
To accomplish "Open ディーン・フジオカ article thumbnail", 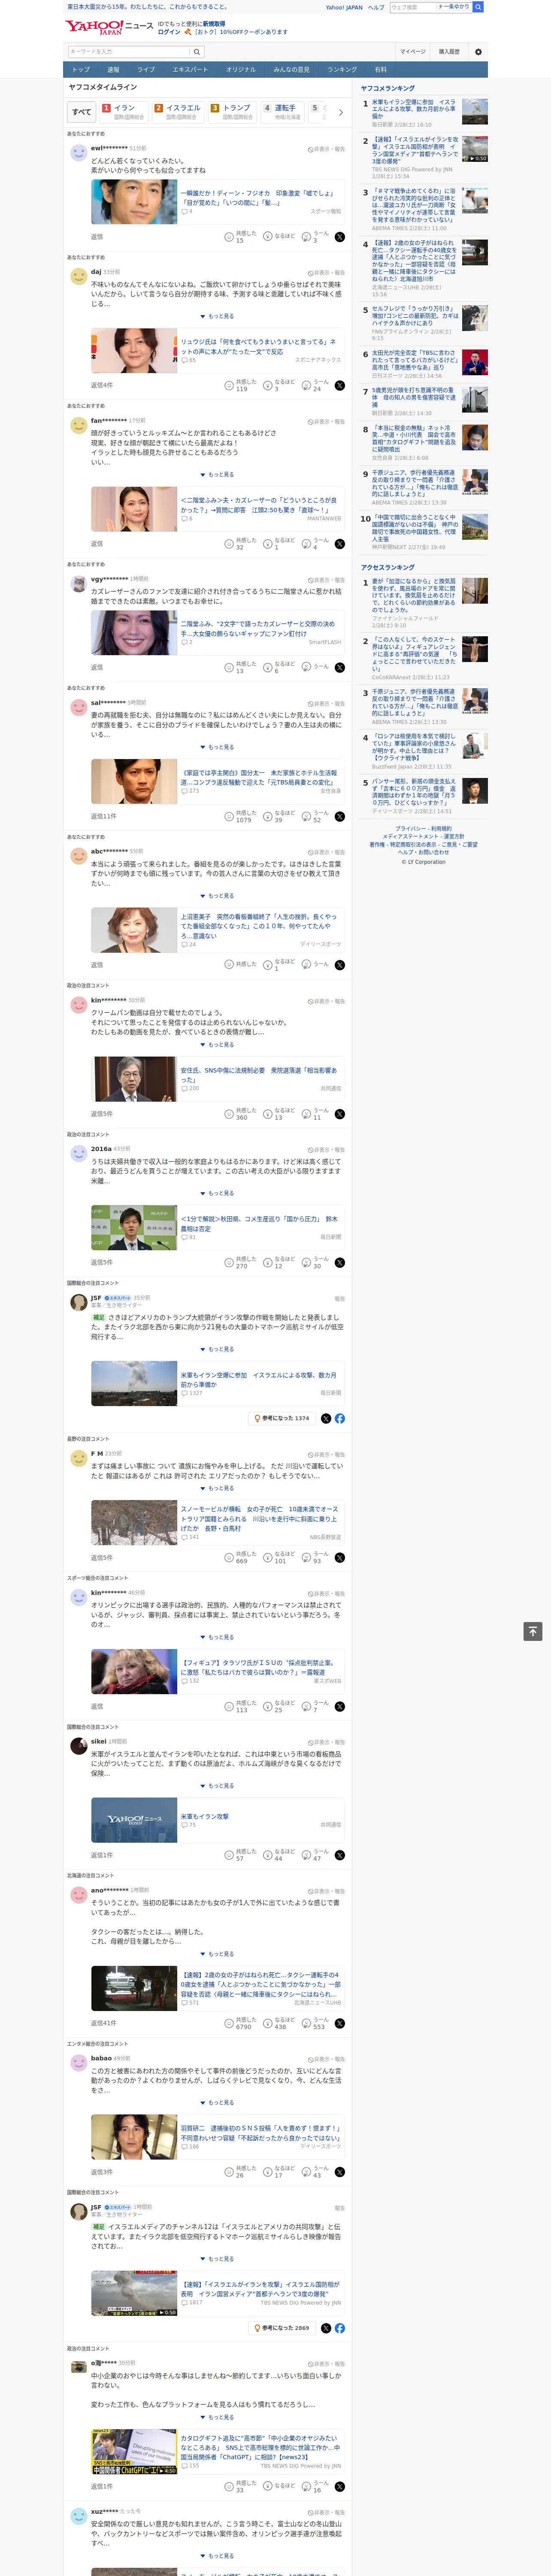I will click(134, 202).
